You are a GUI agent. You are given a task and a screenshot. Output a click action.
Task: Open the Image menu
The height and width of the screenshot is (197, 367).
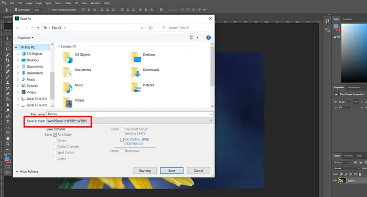click(x=29, y=3)
